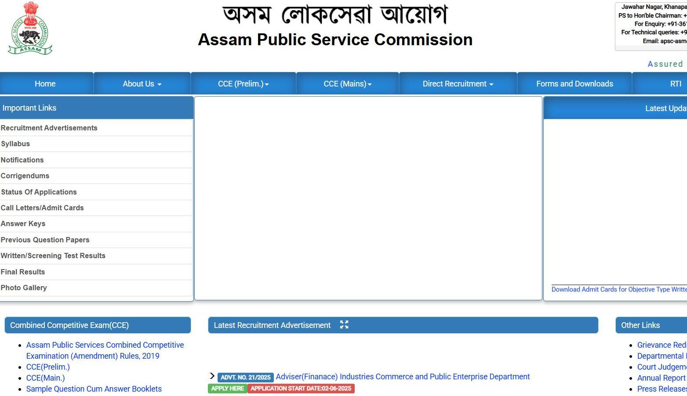The width and height of the screenshot is (687, 396).
Task: Open the Grievance link under Other Links
Action: 662,345
